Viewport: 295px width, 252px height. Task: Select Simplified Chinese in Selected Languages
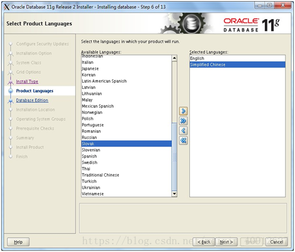pyautogui.click(x=237, y=65)
